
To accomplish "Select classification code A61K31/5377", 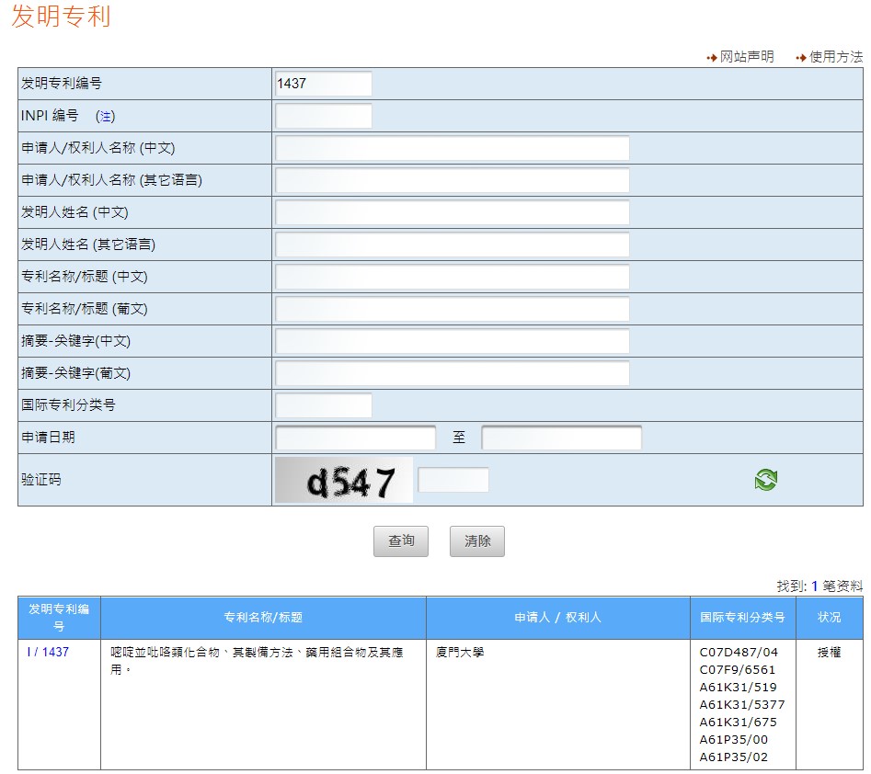I will click(741, 704).
